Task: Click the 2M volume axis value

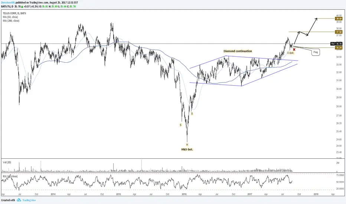Action: pyautogui.click(x=337, y=163)
